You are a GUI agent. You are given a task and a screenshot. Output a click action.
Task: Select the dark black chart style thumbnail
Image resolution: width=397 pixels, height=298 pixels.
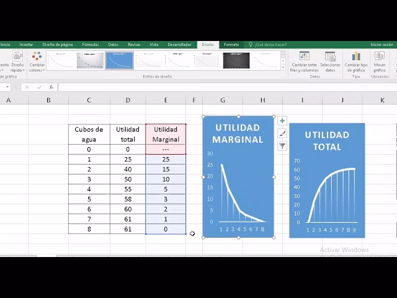pyautogui.click(x=236, y=60)
